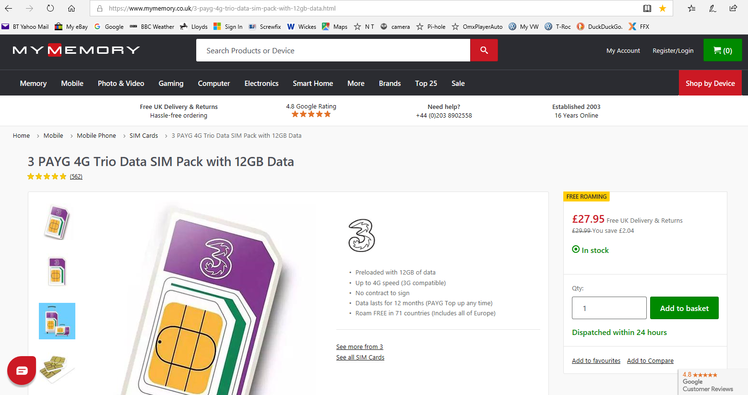Click the Shop by Device button

(710, 83)
